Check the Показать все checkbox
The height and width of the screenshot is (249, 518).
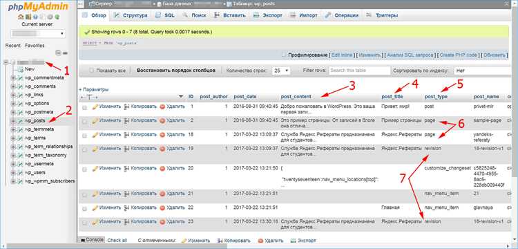coord(92,71)
